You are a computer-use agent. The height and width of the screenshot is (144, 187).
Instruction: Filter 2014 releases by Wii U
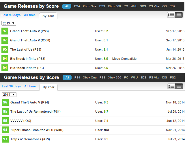click(134, 78)
